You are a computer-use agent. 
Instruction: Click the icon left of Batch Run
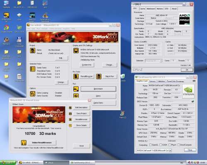[99, 76]
